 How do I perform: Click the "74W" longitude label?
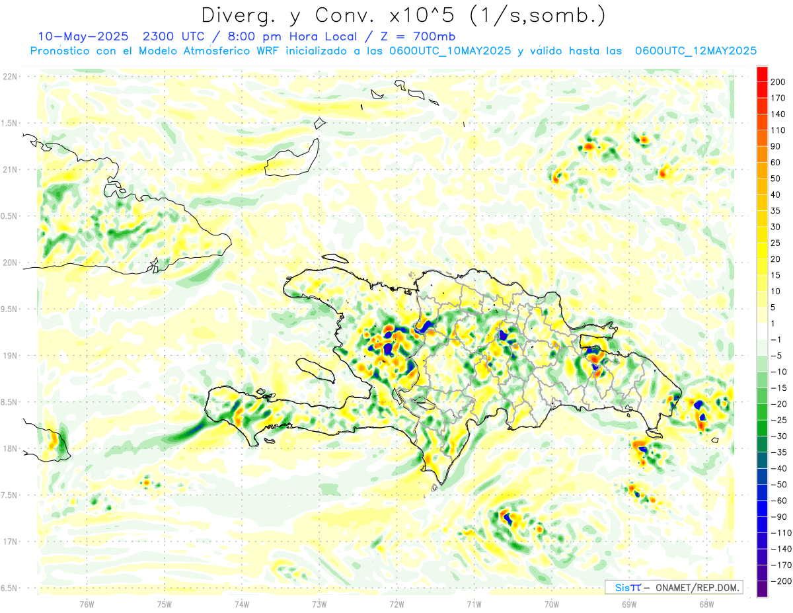(242, 604)
